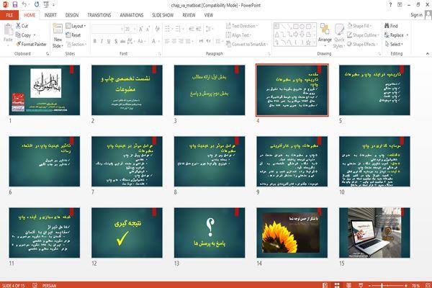
Task: Toggle Underline formatting
Action: pyautogui.click(x=109, y=41)
